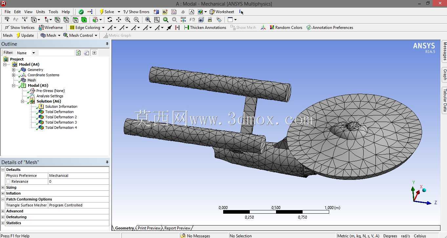Image resolution: width=447 pixels, height=238 pixels.
Task: Open Annotation Preferences
Action: coord(330,28)
